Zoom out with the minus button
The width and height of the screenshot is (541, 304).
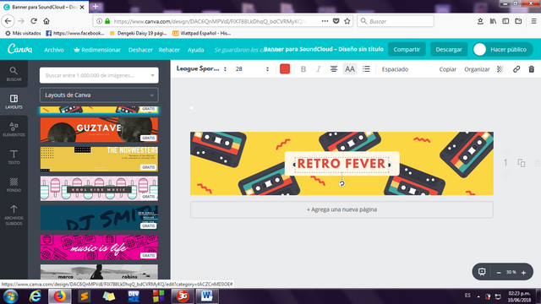tap(499, 273)
